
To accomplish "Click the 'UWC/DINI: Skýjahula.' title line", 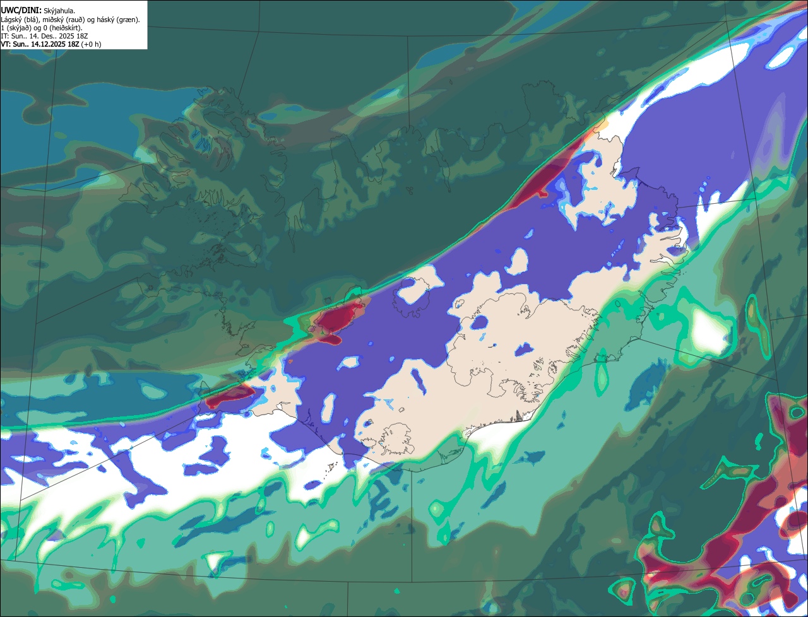I will pyautogui.click(x=38, y=11).
